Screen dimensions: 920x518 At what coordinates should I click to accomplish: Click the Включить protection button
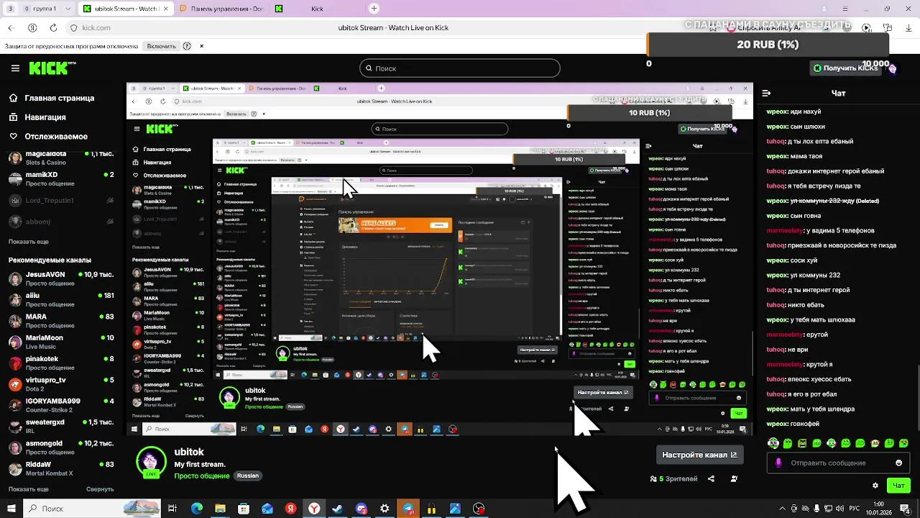161,46
